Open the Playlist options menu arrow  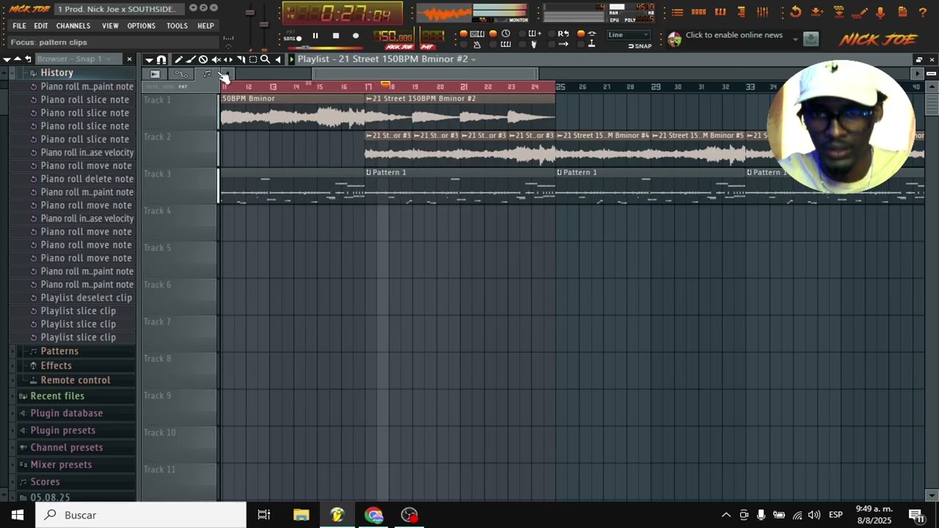[150, 59]
